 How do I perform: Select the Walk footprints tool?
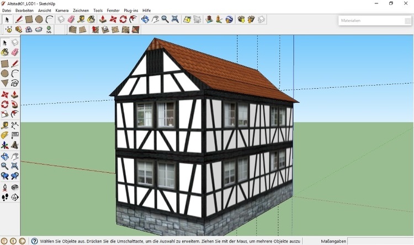(x=5, y=197)
